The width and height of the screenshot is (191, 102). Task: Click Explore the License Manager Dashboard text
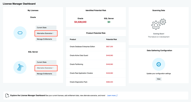coord(28,95)
